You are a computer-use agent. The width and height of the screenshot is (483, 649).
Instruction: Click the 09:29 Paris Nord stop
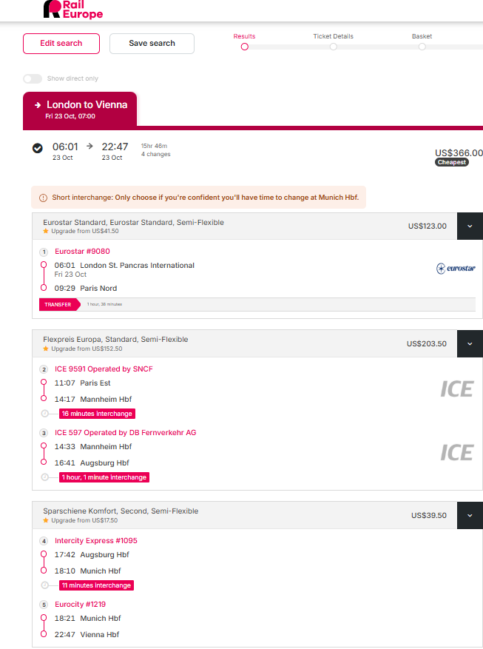(x=86, y=288)
